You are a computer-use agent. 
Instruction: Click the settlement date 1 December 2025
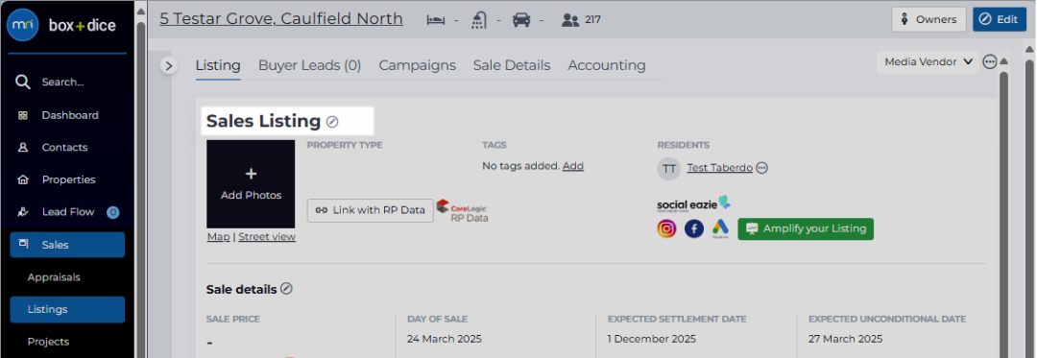point(651,339)
